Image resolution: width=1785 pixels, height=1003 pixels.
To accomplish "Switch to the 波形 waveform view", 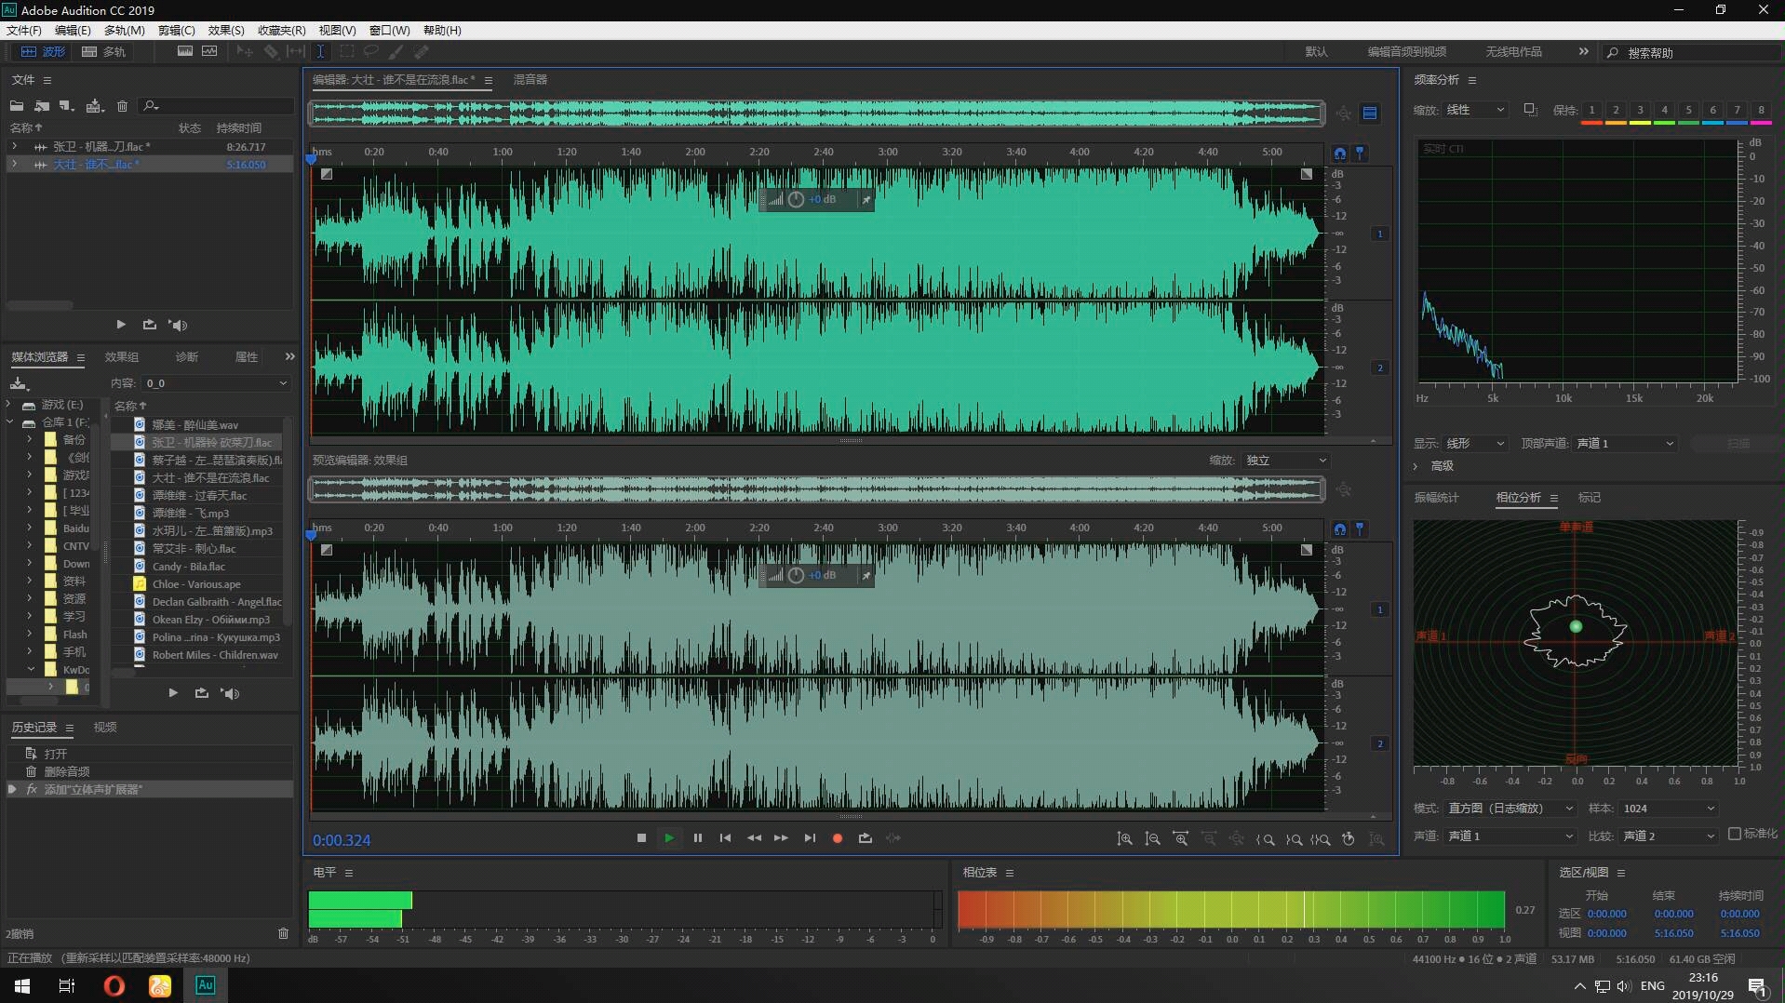I will pos(44,52).
